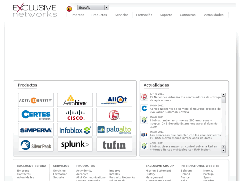
Task: Open the Imperva product logo
Action: (x=36, y=130)
